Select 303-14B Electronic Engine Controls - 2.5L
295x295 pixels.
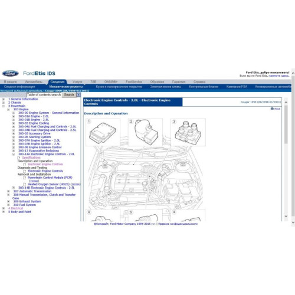(x=47, y=188)
